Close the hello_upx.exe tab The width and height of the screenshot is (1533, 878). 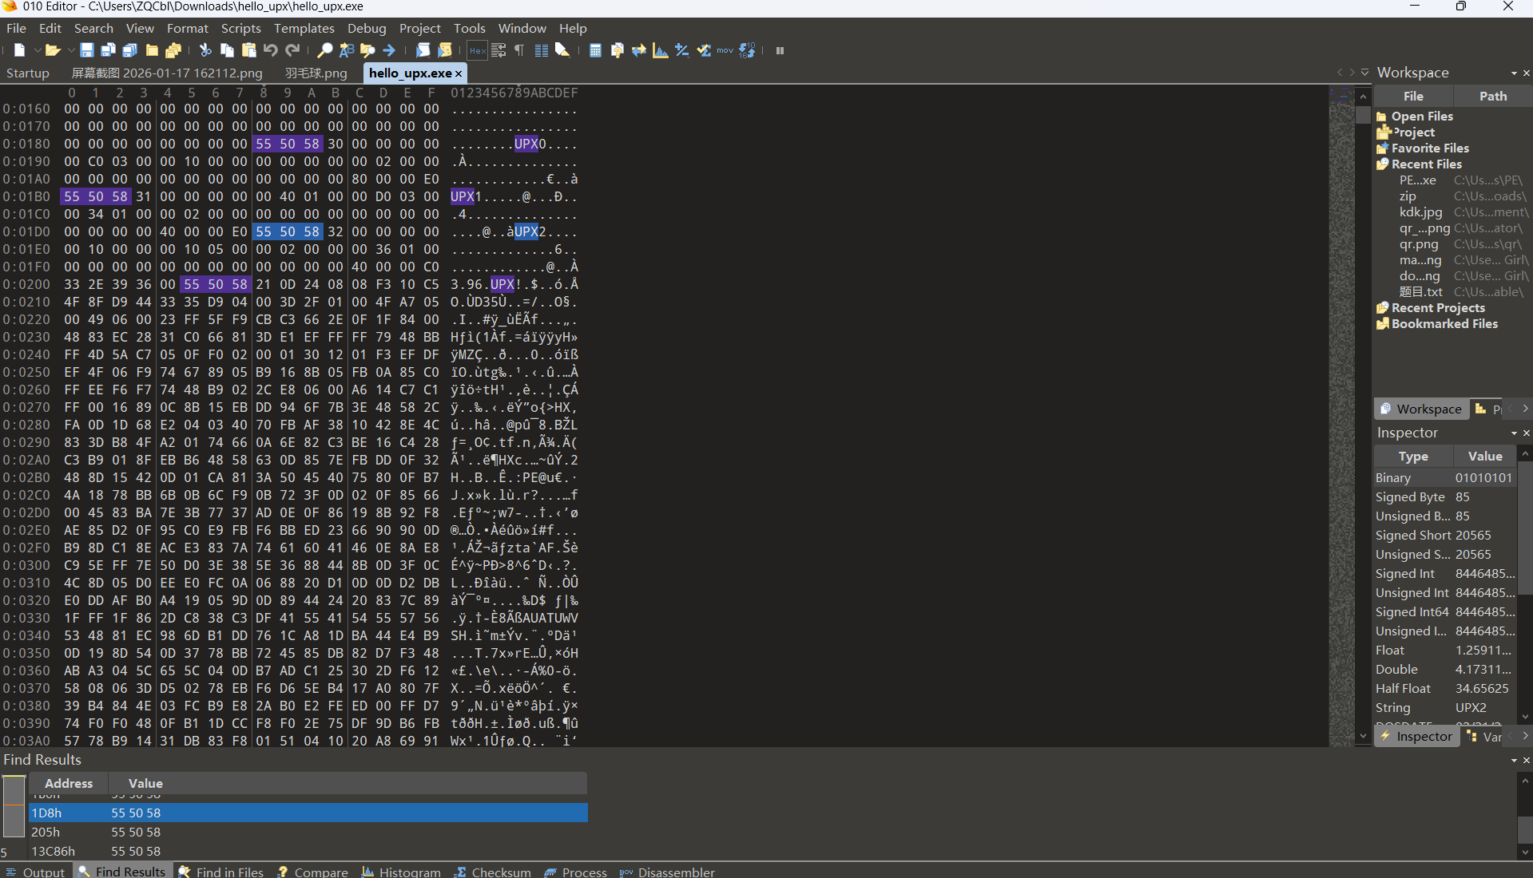[459, 73]
